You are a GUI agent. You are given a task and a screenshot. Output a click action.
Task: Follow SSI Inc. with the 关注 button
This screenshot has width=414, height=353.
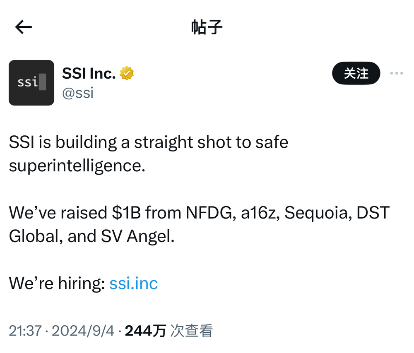(x=356, y=73)
